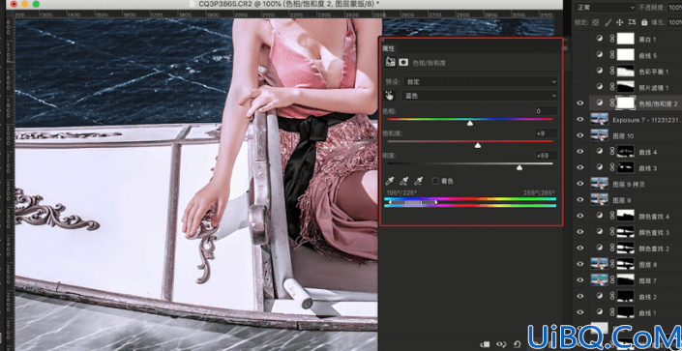Click the reset adjustment arrow icon
Screen dimensions: 682x351
click(518, 343)
